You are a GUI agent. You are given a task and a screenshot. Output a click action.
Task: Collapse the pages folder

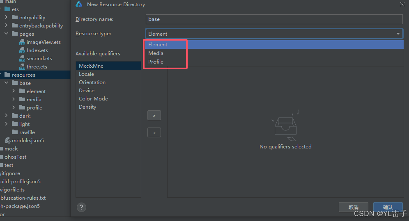pos(6,34)
